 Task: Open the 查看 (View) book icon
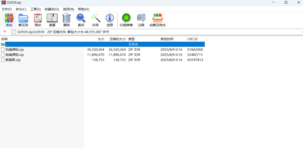pyautogui.click(x=52, y=20)
